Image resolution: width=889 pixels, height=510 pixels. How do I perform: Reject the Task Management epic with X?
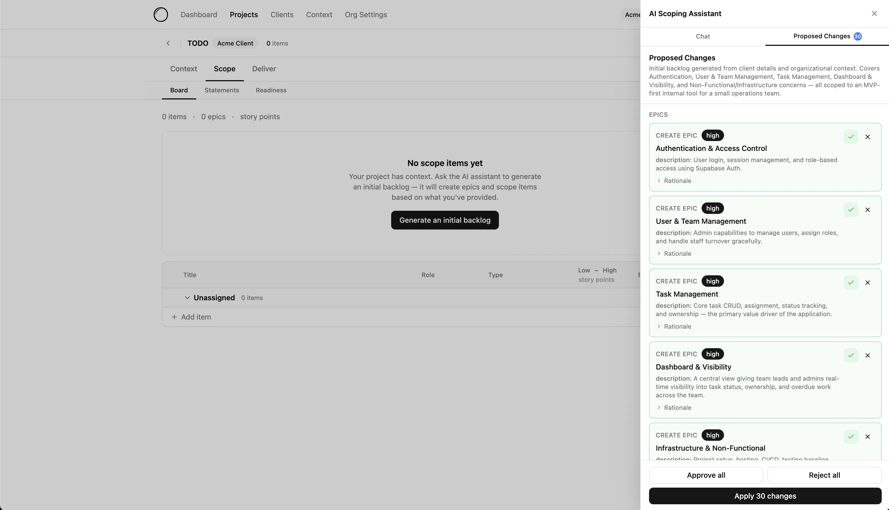point(867,283)
